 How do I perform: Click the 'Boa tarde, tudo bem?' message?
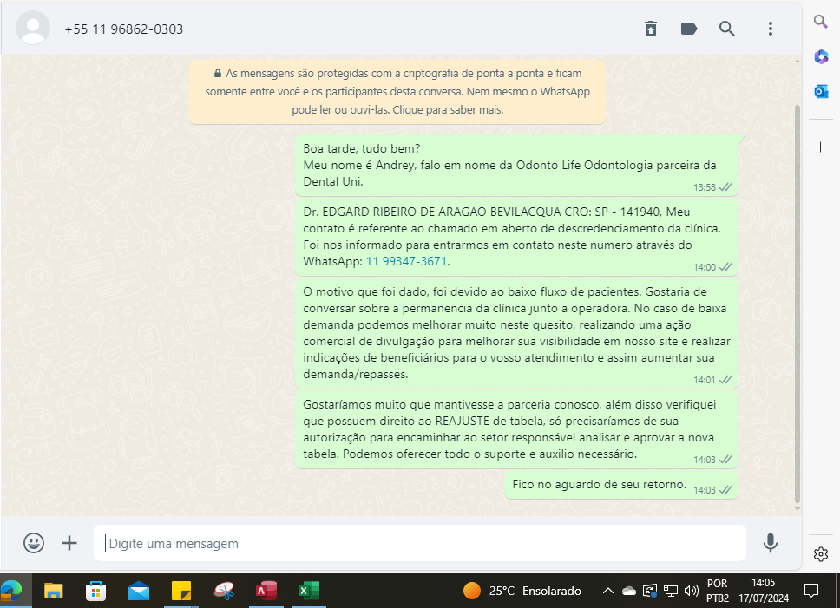click(x=516, y=166)
